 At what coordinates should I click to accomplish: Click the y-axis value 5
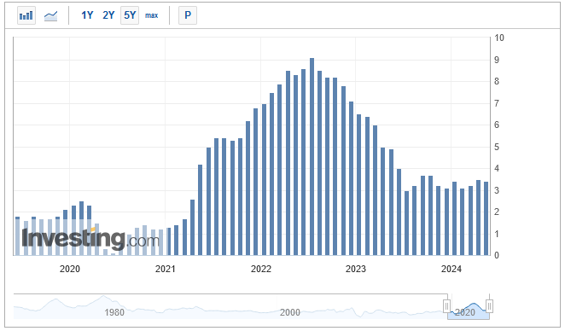point(497,147)
